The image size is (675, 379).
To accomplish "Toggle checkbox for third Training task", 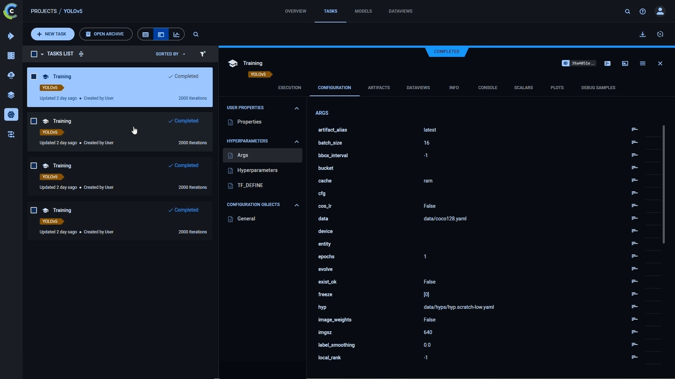I will click(34, 165).
